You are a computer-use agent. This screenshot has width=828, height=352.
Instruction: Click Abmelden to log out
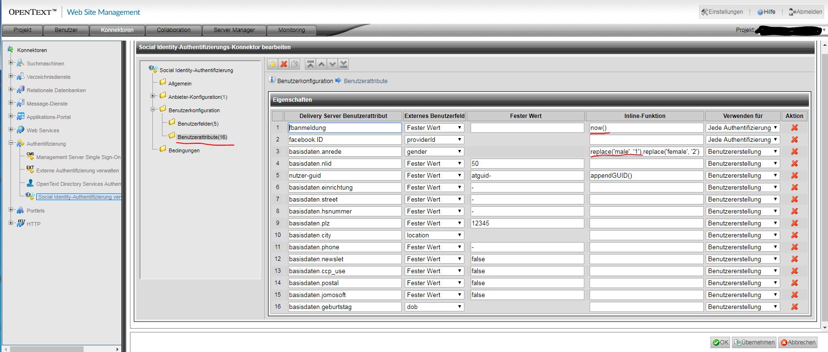coord(806,12)
